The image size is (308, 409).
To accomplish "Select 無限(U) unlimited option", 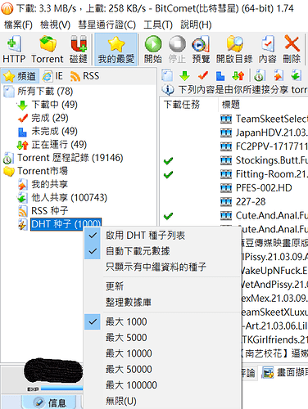I will click(163, 401).
